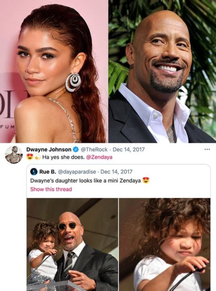The image size is (216, 291).
Task: Open the three-dot more options menu
Action: [207, 149]
